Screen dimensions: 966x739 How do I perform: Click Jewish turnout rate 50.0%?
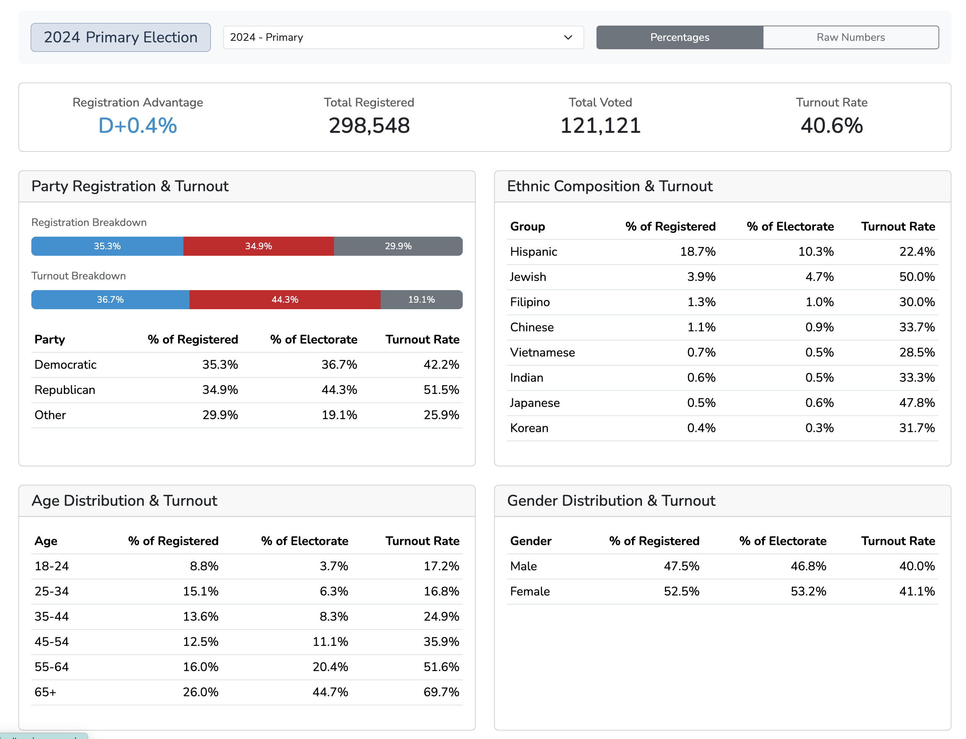[917, 277]
